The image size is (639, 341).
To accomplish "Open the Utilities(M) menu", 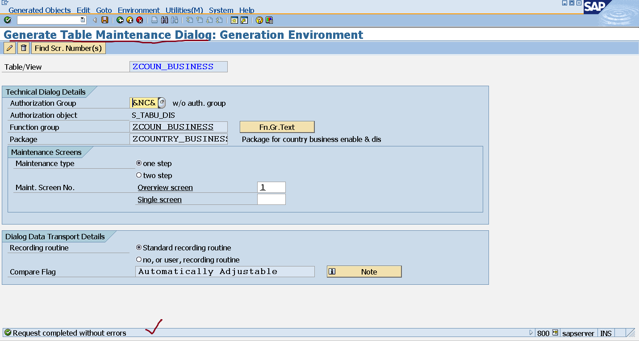I will click(x=184, y=10).
